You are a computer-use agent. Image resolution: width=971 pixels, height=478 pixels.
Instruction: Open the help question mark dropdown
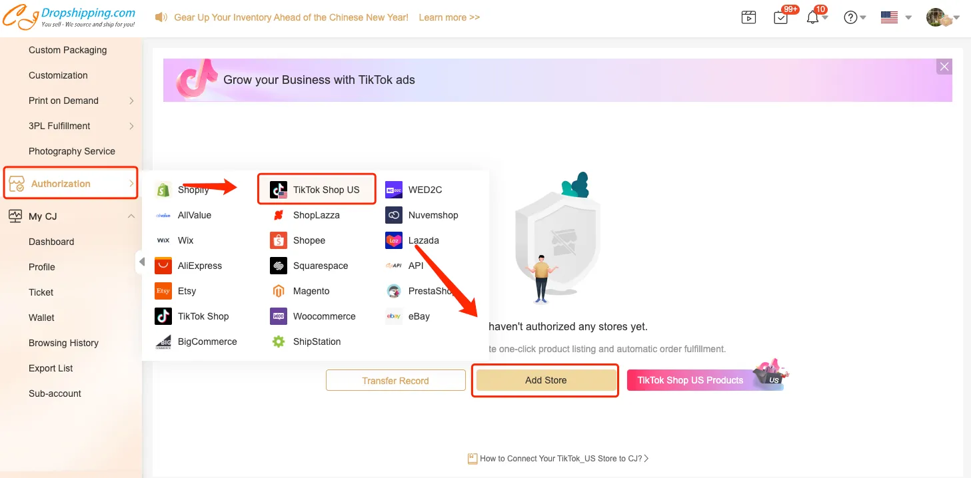click(x=854, y=17)
